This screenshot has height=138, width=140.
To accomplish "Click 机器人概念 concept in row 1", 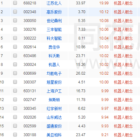I will pos(123,3).
